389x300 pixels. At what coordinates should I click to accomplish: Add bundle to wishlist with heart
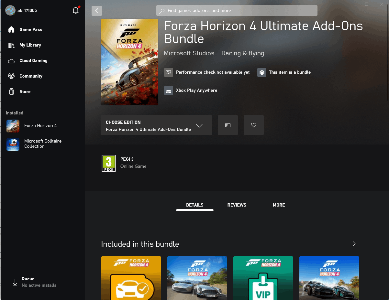pyautogui.click(x=254, y=125)
